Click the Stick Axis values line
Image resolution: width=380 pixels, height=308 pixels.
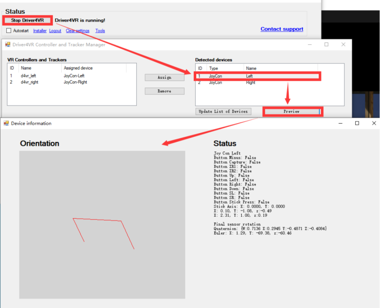click(x=249, y=207)
